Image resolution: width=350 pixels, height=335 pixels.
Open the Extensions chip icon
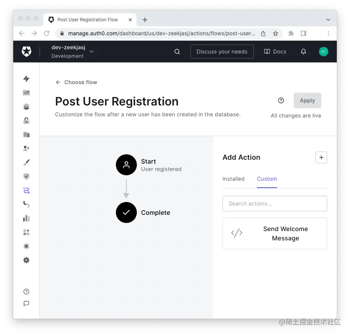(x=26, y=246)
